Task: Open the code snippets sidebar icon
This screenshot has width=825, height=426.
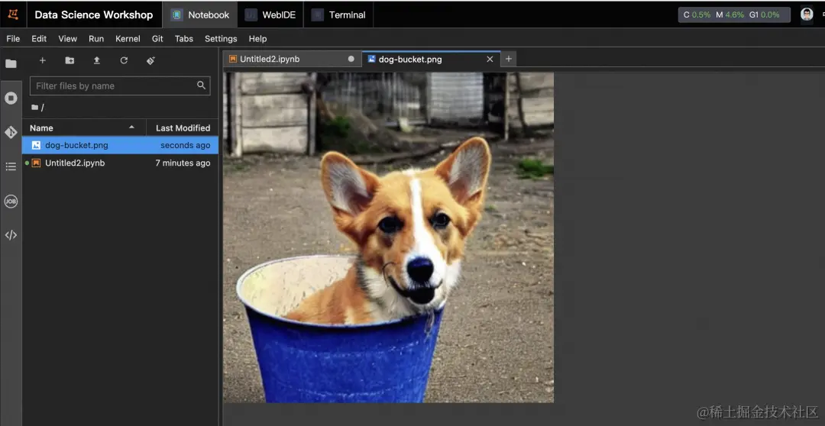Action: [11, 235]
